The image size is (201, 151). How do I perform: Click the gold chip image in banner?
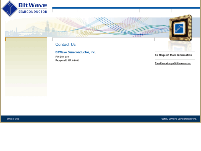click(181, 28)
